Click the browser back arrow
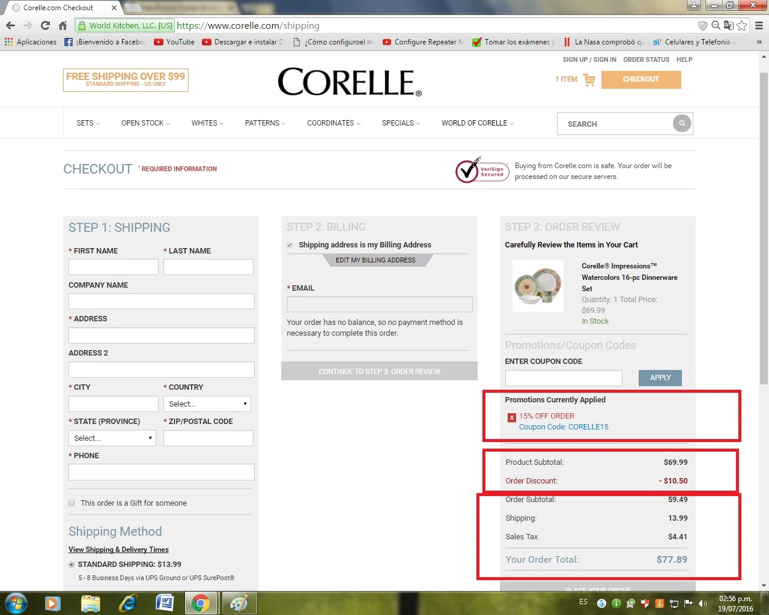Image resolution: width=769 pixels, height=615 pixels. click(10, 26)
